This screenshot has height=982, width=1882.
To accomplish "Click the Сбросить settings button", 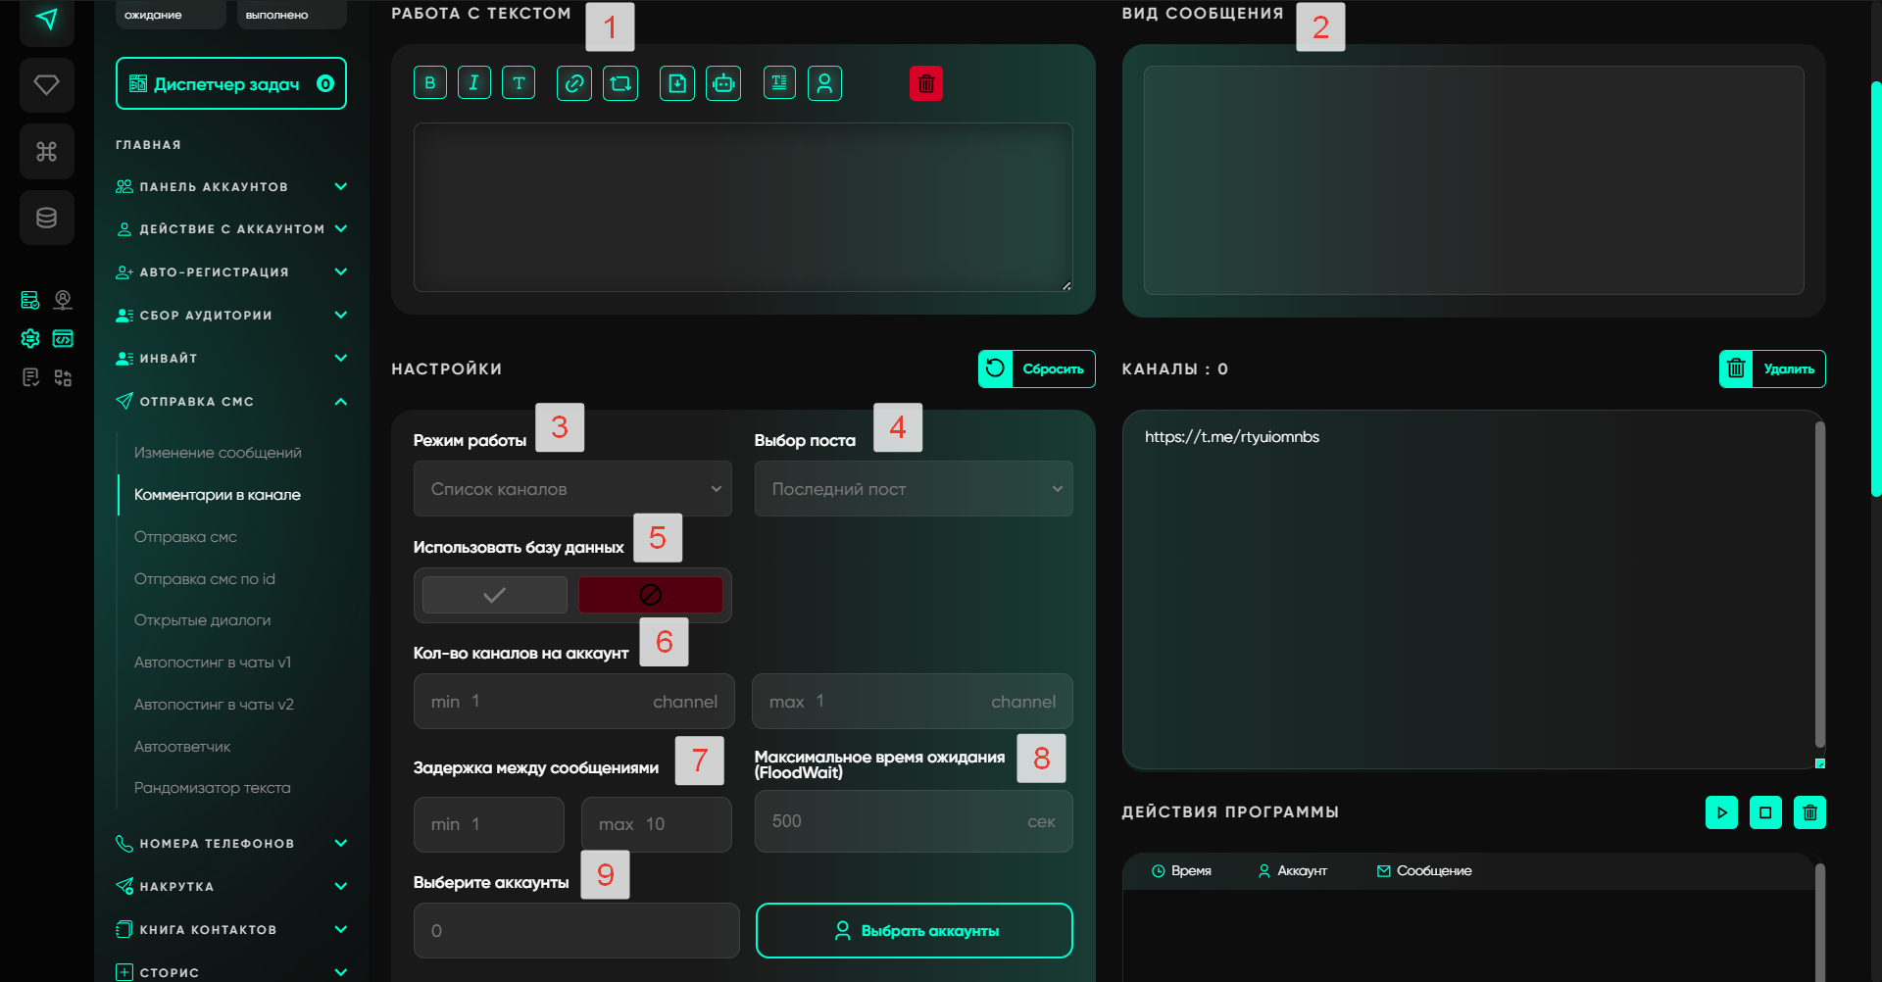I will (1036, 369).
